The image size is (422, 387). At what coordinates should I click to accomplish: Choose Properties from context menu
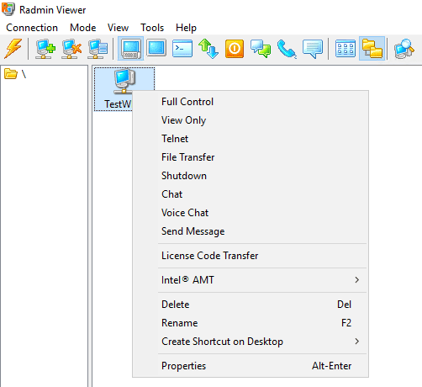251,366
